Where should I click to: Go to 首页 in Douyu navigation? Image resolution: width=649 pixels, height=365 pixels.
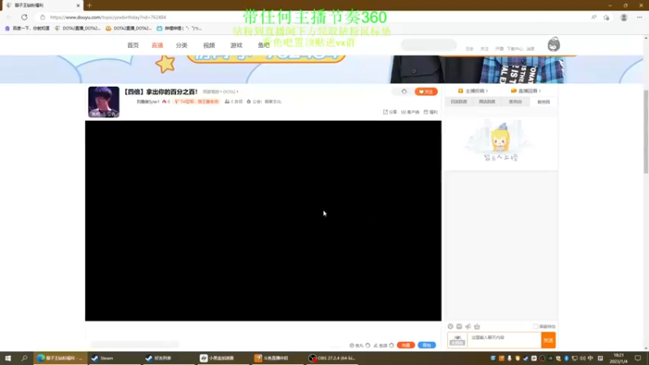point(133,45)
